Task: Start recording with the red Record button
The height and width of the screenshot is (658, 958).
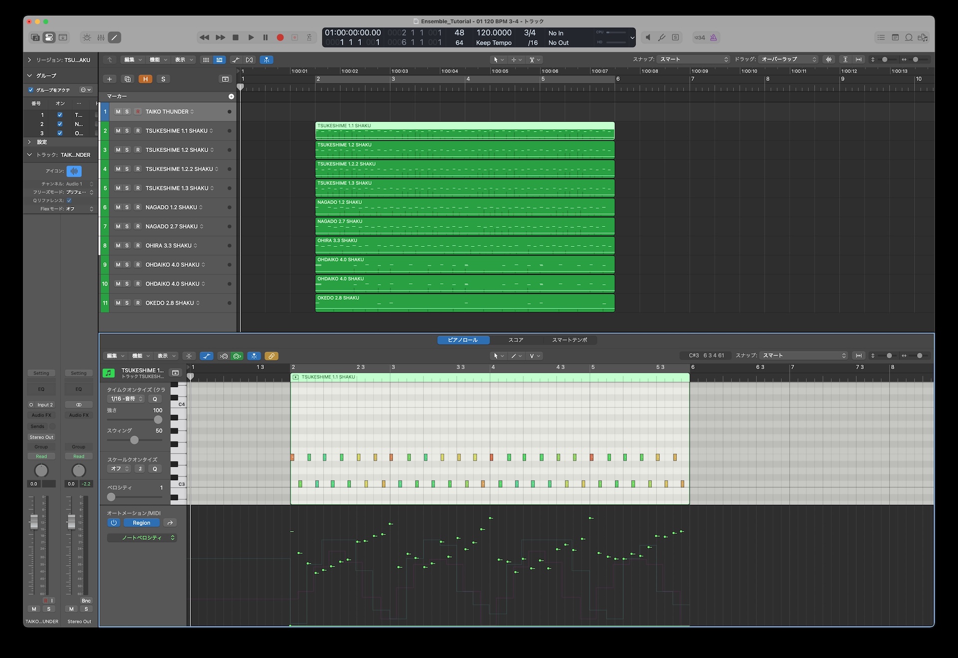Action: [280, 37]
